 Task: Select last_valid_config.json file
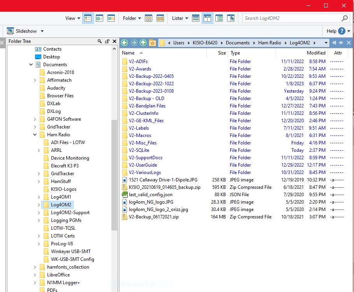click(151, 195)
